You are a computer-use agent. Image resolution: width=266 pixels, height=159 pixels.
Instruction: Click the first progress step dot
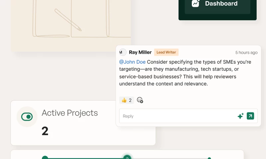click(x=45, y=157)
